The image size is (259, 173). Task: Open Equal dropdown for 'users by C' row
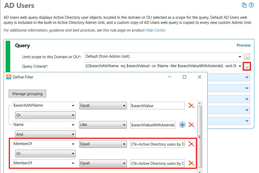(103, 163)
